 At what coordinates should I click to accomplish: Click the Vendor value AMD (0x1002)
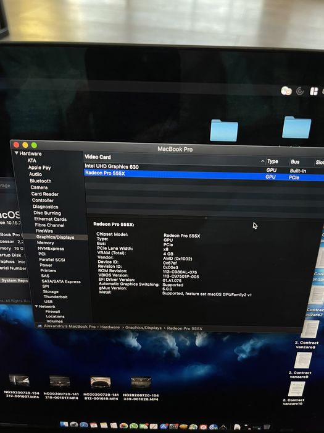(x=178, y=259)
